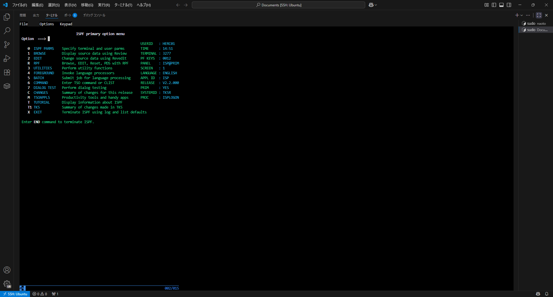Open the terminal panel more actions ellipsis
553x297 pixels.
coord(528,15)
